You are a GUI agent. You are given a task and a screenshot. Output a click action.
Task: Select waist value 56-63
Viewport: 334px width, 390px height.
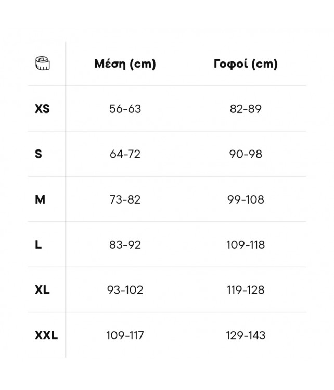pyautogui.click(x=125, y=109)
